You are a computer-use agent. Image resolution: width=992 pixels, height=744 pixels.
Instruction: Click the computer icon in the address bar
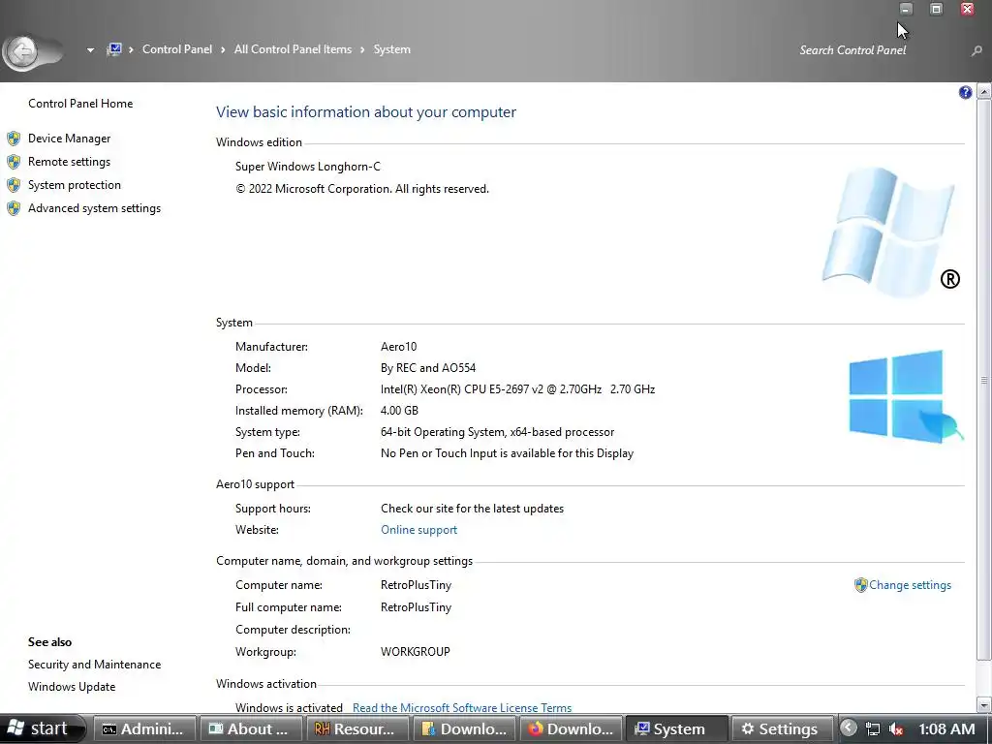pyautogui.click(x=114, y=49)
